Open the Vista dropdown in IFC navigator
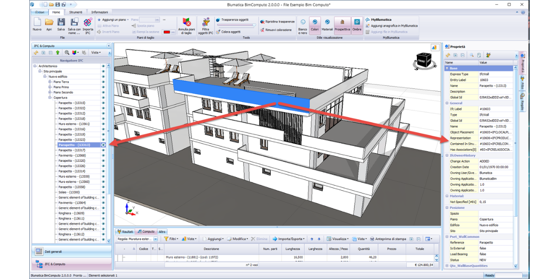559x279 pixels. 96,53
